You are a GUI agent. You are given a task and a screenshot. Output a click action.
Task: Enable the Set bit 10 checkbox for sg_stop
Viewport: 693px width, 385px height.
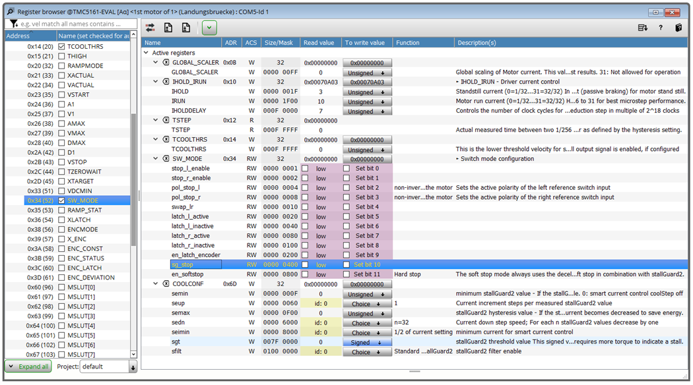point(346,264)
